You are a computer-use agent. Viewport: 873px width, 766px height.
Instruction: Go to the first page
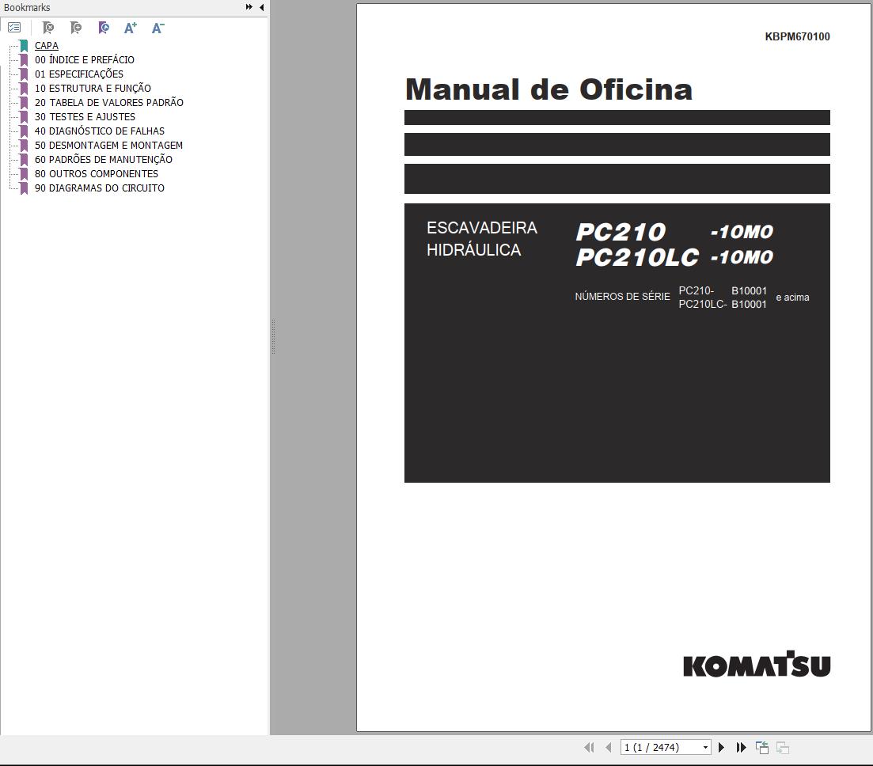click(589, 748)
